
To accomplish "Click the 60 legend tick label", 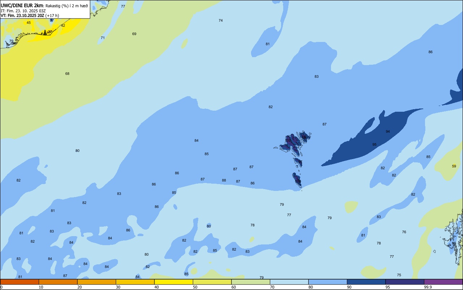I will coord(234,287).
